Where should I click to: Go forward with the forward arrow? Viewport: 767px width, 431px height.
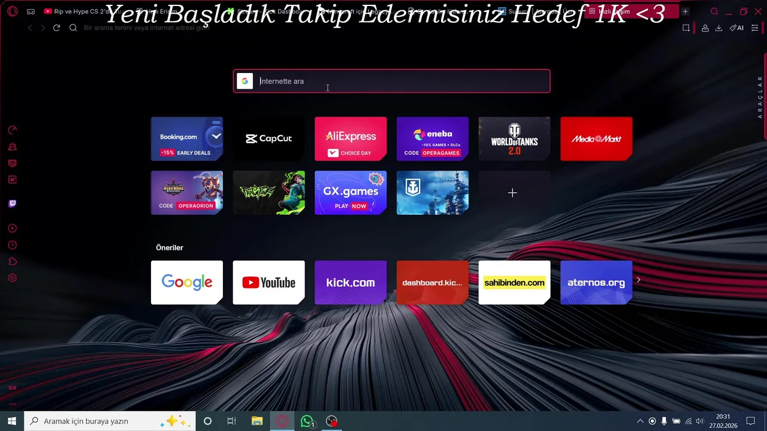click(43, 28)
